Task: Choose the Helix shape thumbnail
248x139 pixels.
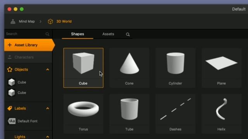Action: coord(221,114)
